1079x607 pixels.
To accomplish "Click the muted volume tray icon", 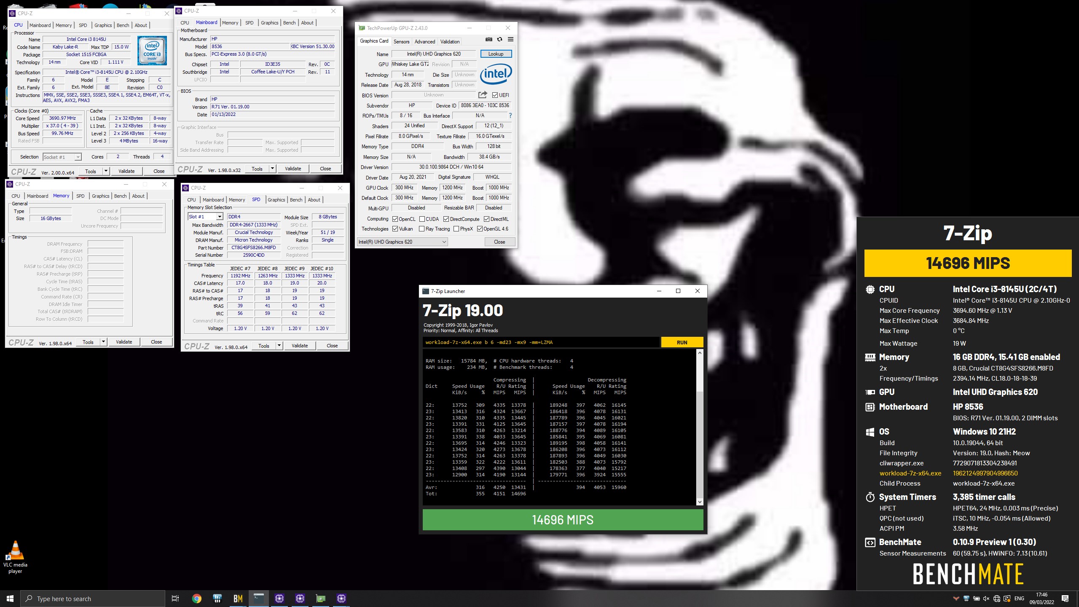I will pyautogui.click(x=986, y=599).
